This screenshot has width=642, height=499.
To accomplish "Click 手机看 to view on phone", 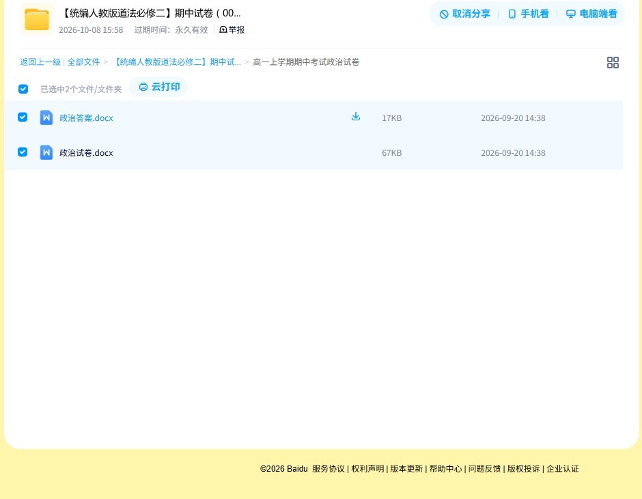I will coord(528,14).
